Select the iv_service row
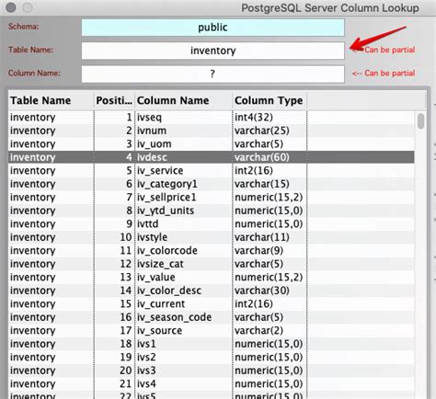This screenshot has height=399, width=436. (211, 170)
